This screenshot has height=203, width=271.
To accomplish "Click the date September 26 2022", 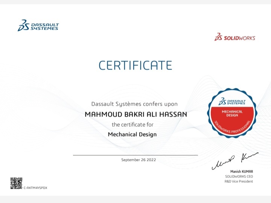I will 139,160.
